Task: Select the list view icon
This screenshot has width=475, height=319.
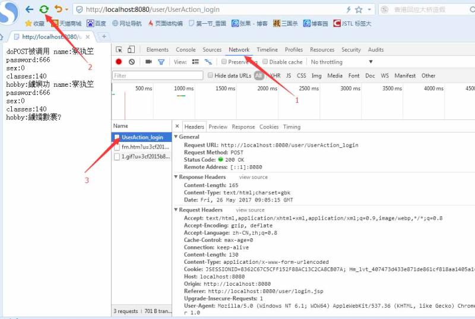Action: pos(196,62)
